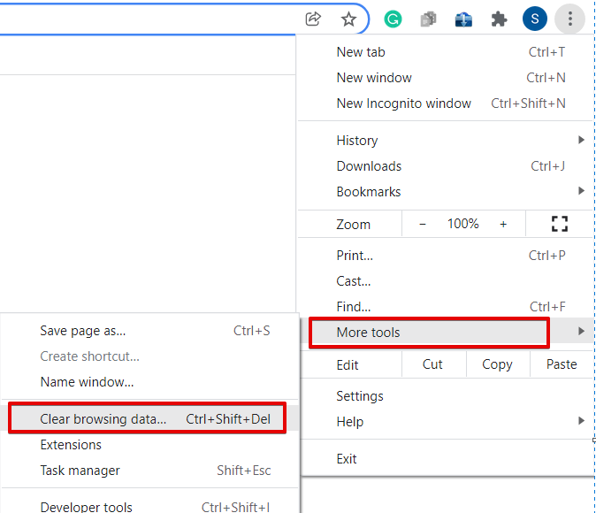The image size is (596, 513).
Task: Open Settings from the Chrome menu
Action: pyautogui.click(x=447, y=396)
